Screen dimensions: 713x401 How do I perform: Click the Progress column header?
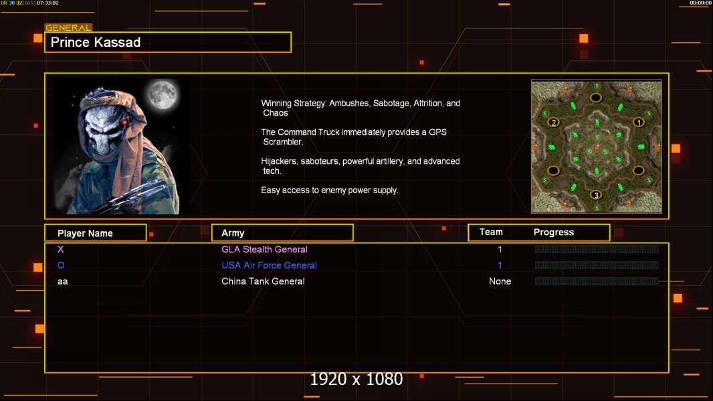click(x=553, y=232)
